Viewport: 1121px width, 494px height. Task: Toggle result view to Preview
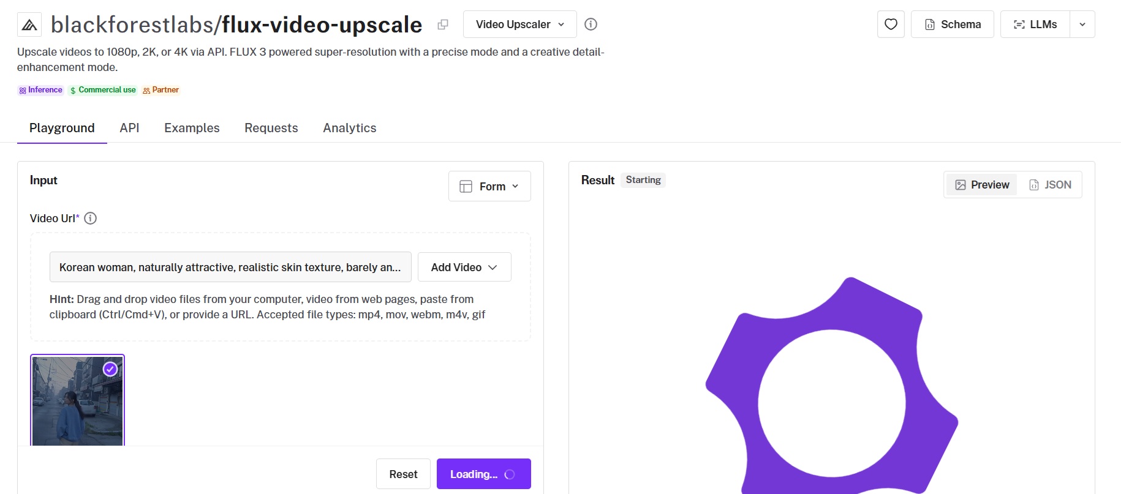(x=982, y=185)
